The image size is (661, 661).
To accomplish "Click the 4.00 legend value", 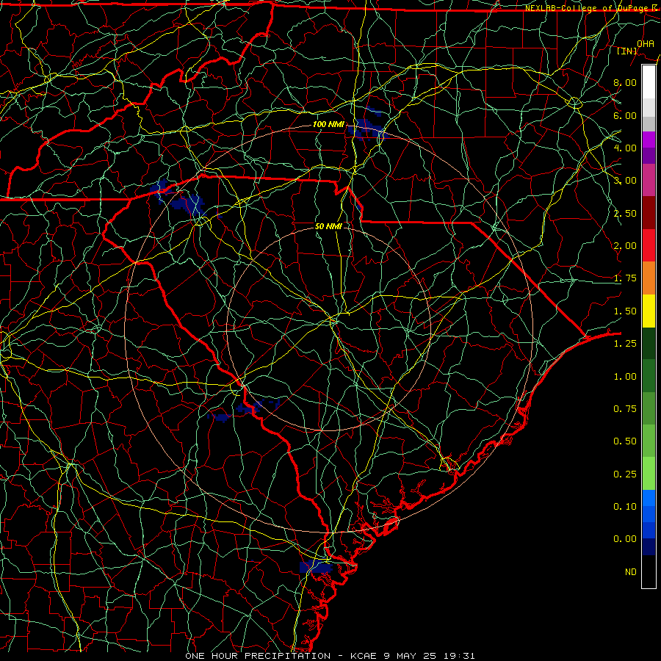I will click(x=625, y=148).
